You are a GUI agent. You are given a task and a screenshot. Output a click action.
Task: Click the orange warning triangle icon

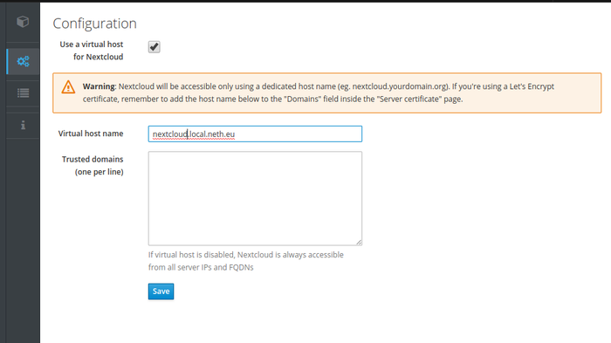pos(68,87)
